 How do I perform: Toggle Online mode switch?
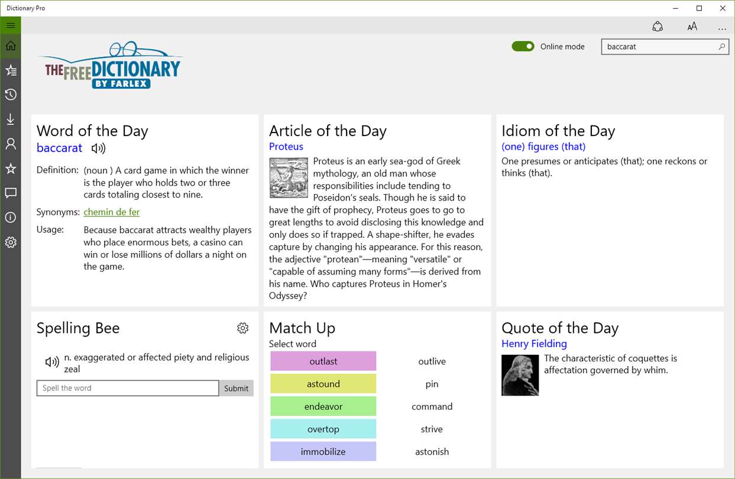point(523,47)
